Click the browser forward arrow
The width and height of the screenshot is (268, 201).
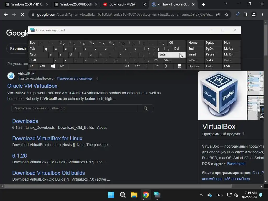[14, 15]
